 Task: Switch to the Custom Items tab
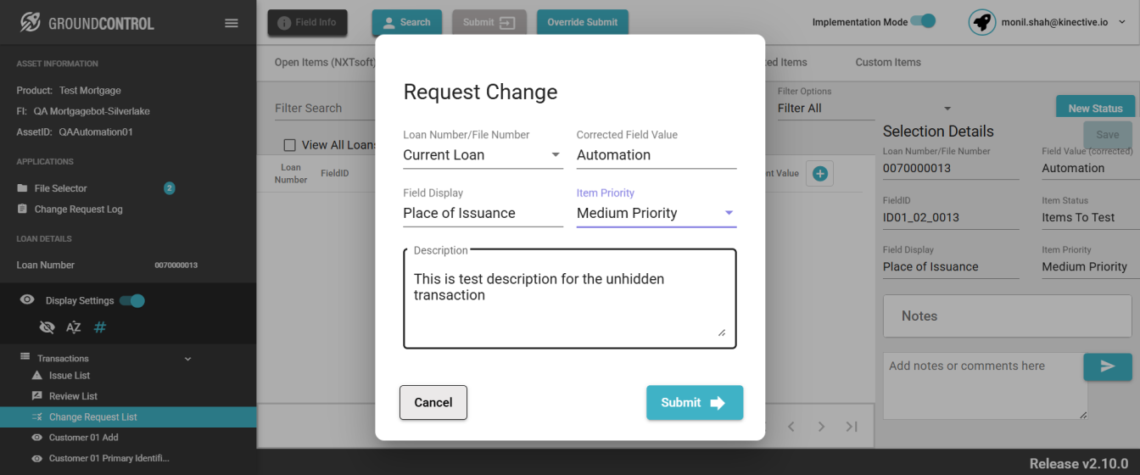(x=887, y=62)
